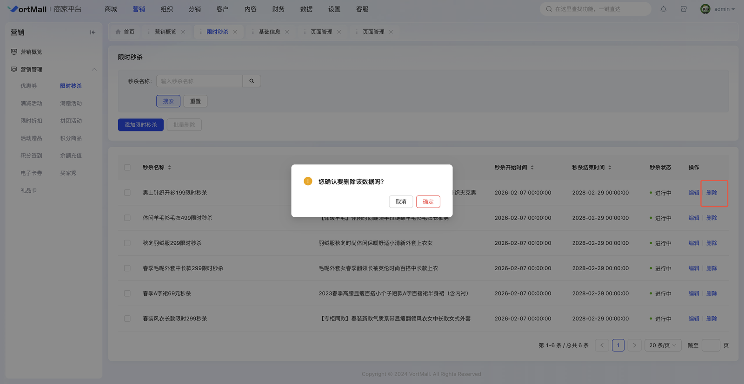Cancel the delete dialog with 取消
The image size is (744, 384).
click(x=401, y=202)
